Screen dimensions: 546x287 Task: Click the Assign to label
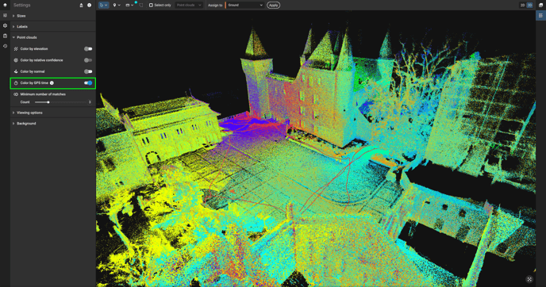pyautogui.click(x=215, y=6)
